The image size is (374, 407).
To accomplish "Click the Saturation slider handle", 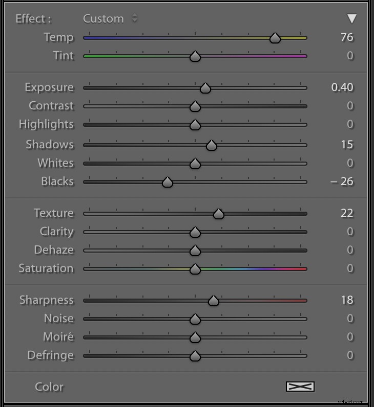I will 195,269.
